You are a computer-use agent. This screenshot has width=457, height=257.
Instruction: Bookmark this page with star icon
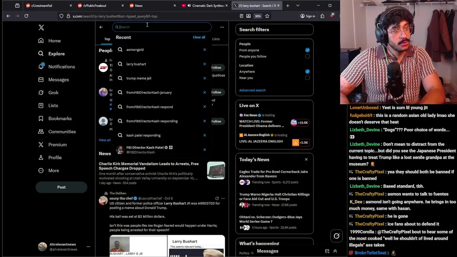[267, 16]
